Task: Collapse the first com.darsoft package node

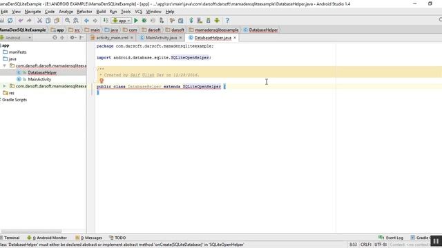Action: coord(4,65)
